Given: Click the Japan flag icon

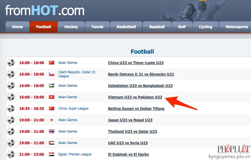Looking at the screenshot, I should [x=51, y=120].
